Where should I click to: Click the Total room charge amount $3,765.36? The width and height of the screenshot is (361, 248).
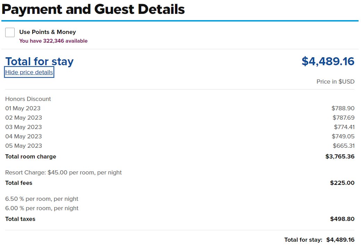click(x=340, y=157)
